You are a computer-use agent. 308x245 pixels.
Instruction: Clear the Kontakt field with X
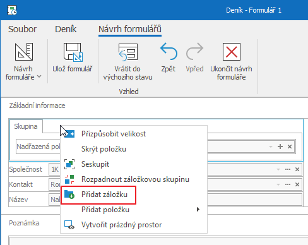coord(297,184)
